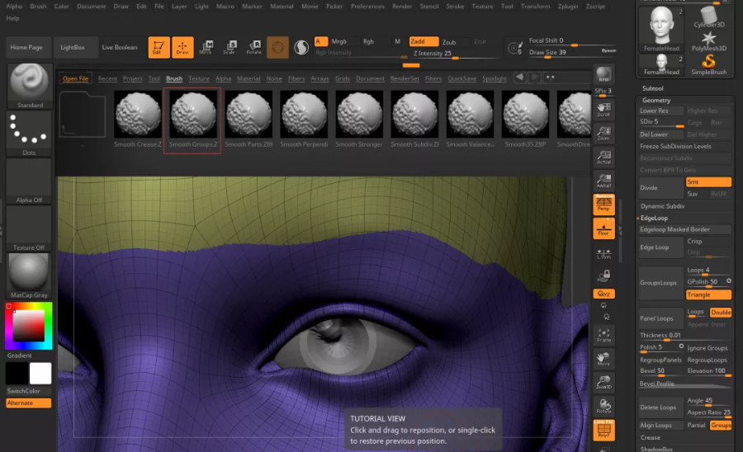Toggle the Floor grid button
743x452 pixels.
click(603, 228)
